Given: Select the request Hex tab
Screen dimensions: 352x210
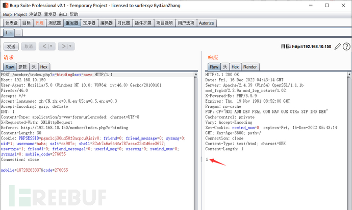Looking at the screenshot, I should point(44,67).
